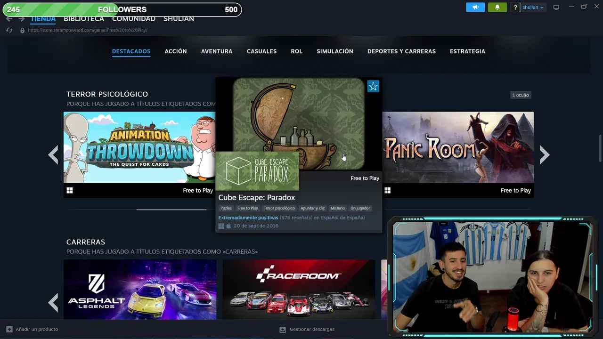Click the Terror psicológico tag
The height and width of the screenshot is (339, 603).
tap(279, 208)
